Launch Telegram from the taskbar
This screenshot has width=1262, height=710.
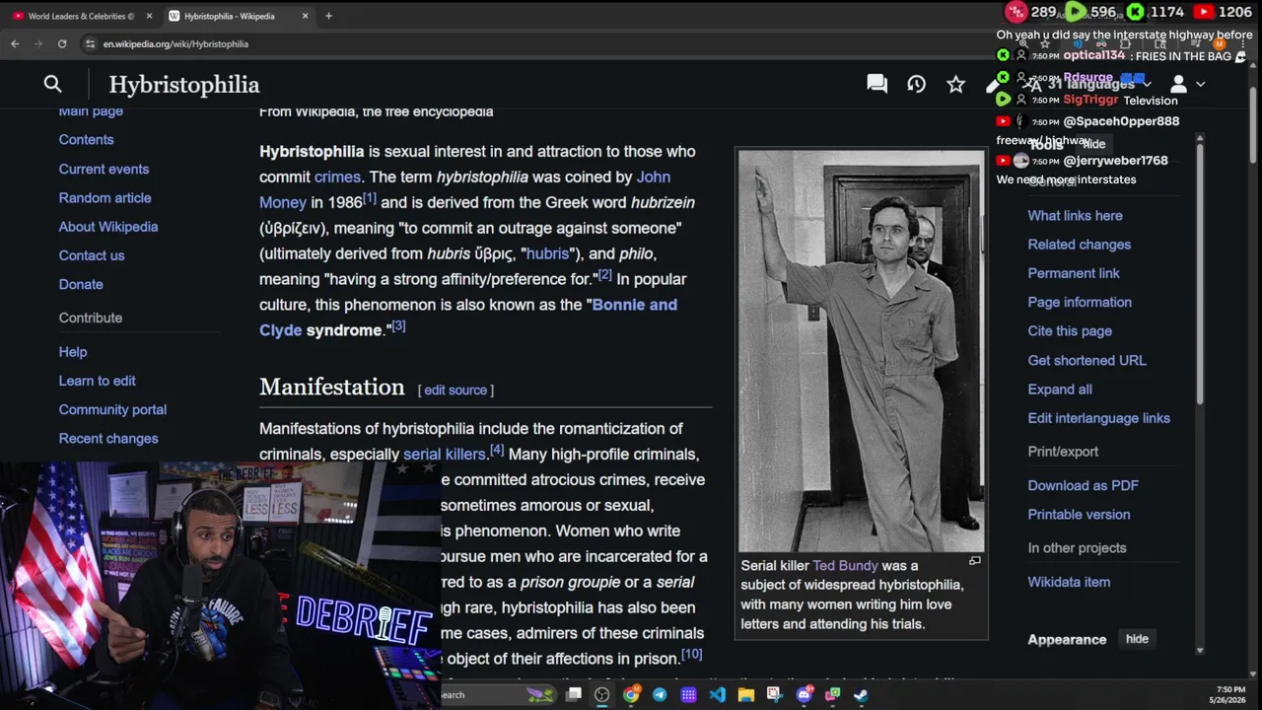[660, 694]
